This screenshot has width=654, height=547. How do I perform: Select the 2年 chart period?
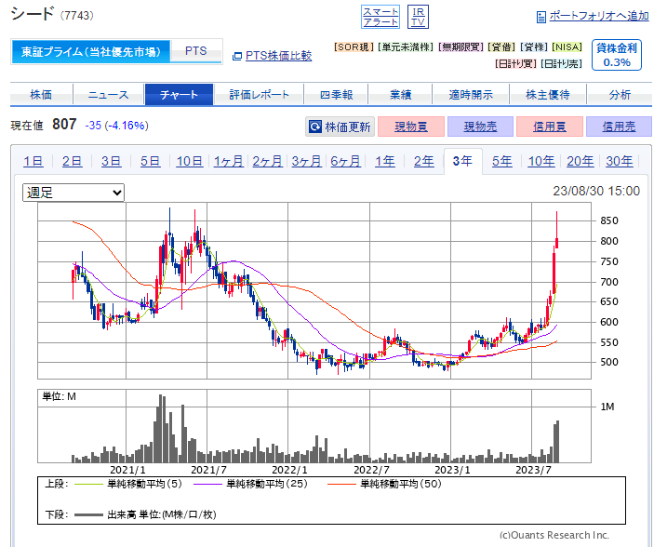pos(424,161)
